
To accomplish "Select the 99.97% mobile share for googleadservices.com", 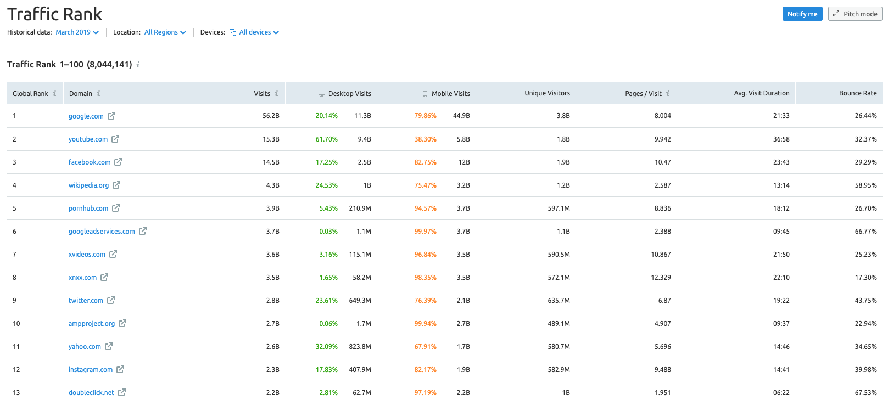I will (x=425, y=231).
